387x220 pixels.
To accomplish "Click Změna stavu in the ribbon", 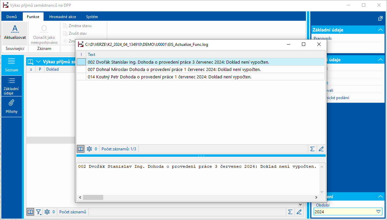I will point(77,26).
